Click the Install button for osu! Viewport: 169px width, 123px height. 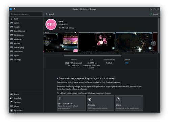[x=154, y=14]
